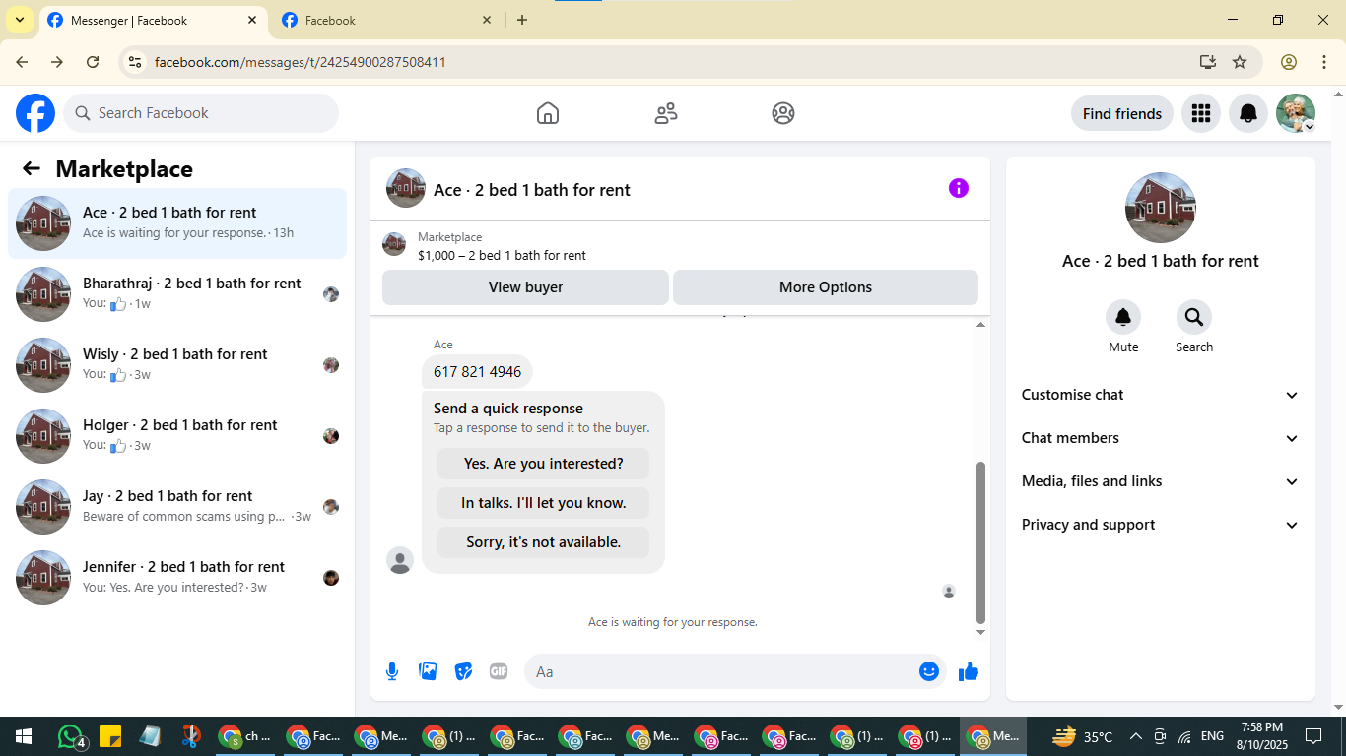Close the second Facebook tab
Image resolution: width=1346 pixels, height=756 pixels.
pos(487,20)
